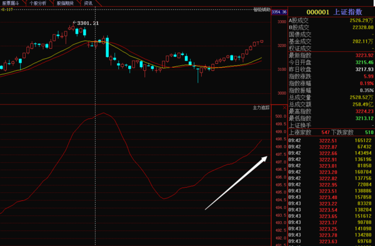Click the 3301.21 high price marker
375x246 pixels.
click(x=86, y=23)
